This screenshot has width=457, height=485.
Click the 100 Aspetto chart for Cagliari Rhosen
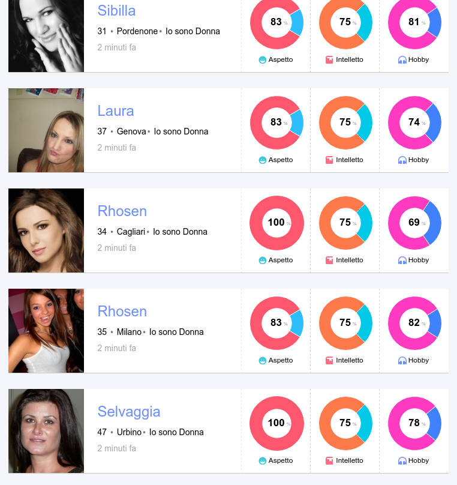pyautogui.click(x=276, y=223)
